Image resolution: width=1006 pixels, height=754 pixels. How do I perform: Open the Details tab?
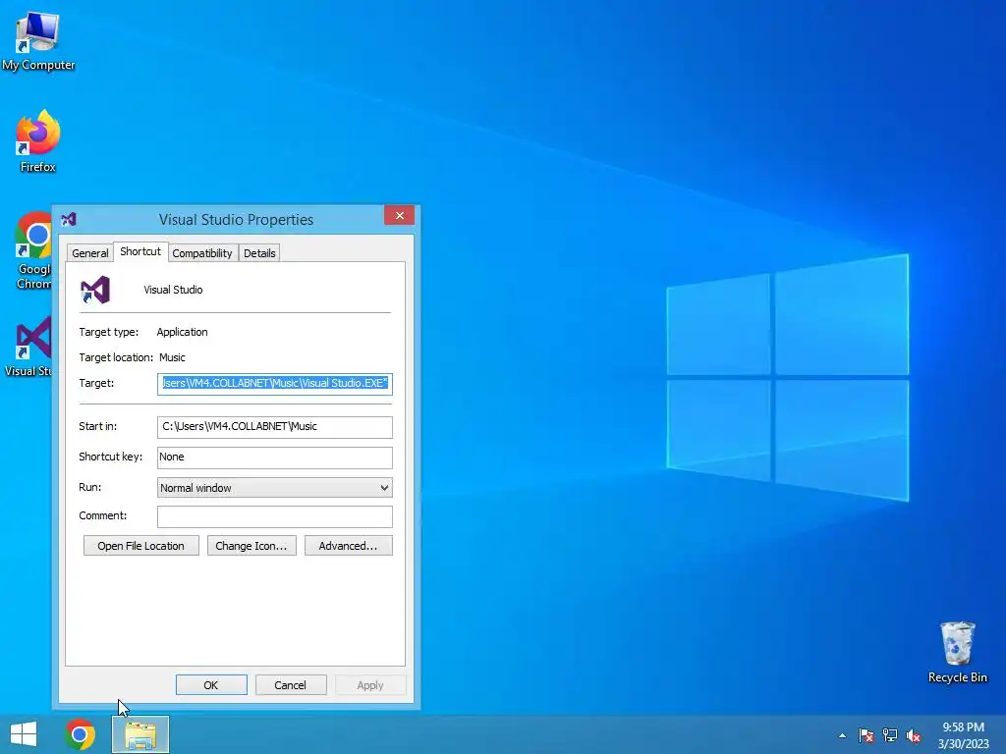click(259, 253)
